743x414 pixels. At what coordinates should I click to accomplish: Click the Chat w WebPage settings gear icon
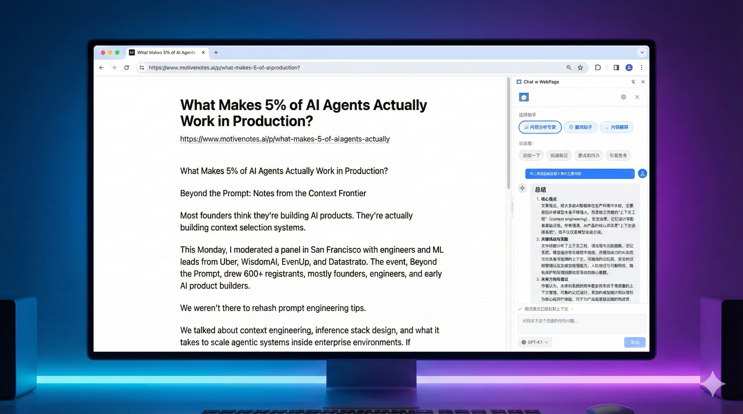pos(623,97)
